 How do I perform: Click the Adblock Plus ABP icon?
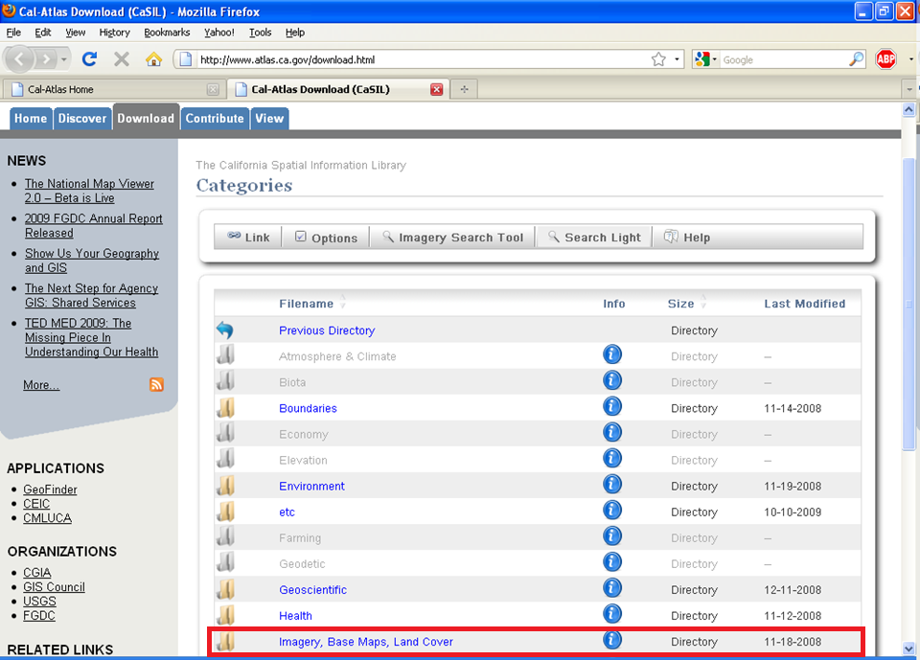(x=885, y=59)
